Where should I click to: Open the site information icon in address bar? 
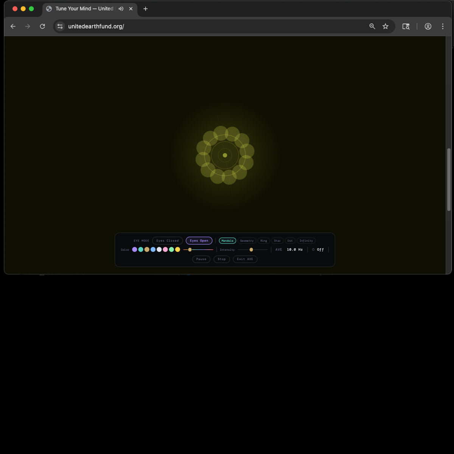tap(60, 26)
